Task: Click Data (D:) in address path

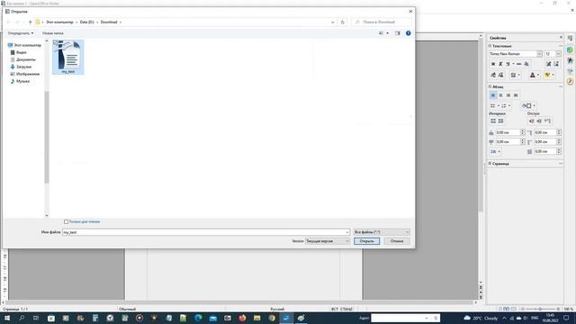Action: point(87,22)
